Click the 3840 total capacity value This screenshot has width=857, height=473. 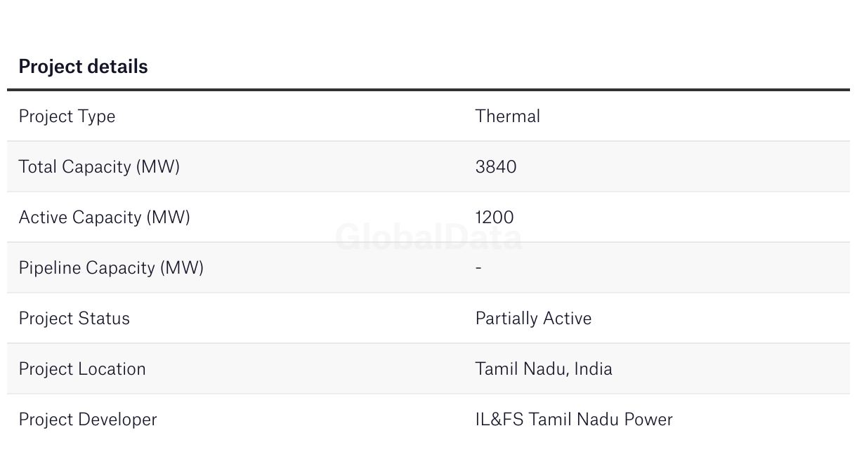click(496, 166)
